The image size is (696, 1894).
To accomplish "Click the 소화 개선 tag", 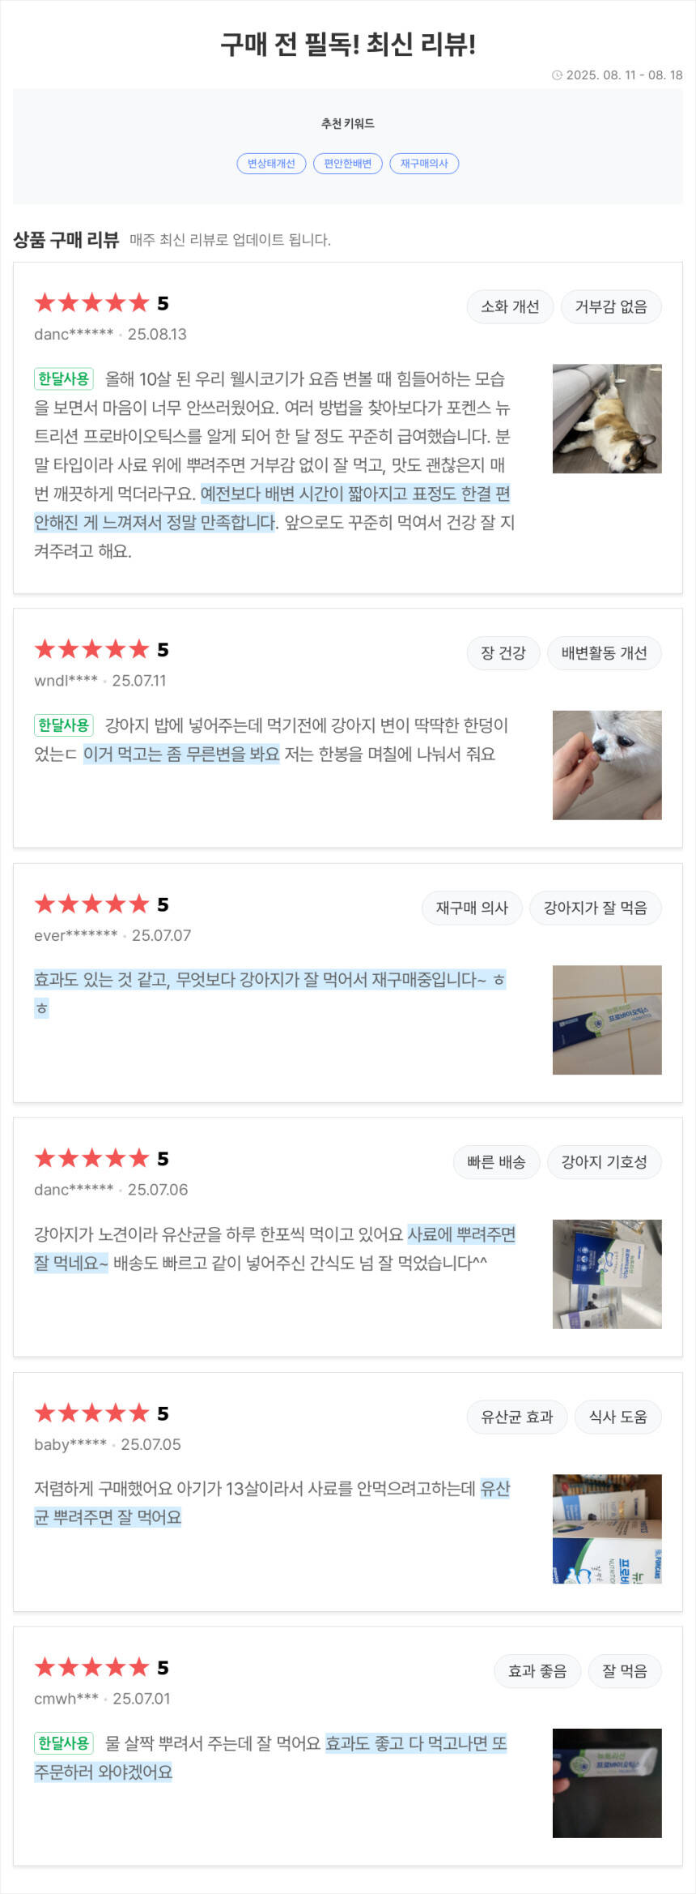I will (x=510, y=306).
